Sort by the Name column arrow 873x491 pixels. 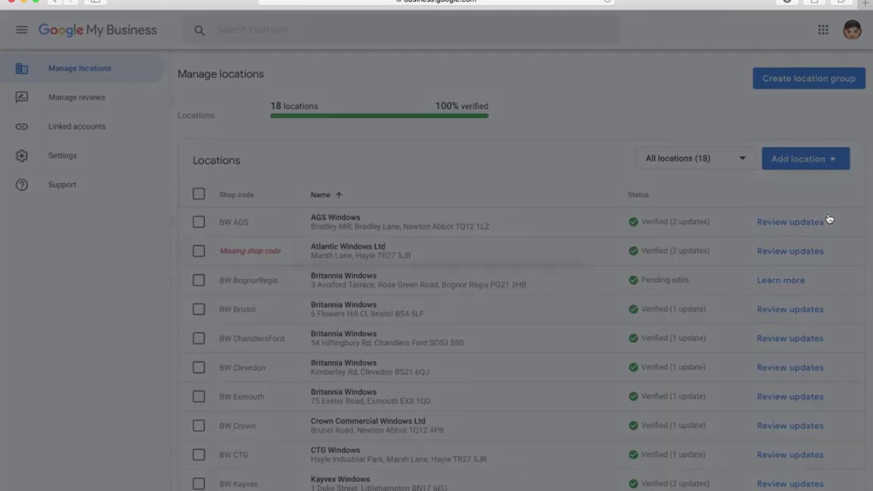click(x=338, y=195)
